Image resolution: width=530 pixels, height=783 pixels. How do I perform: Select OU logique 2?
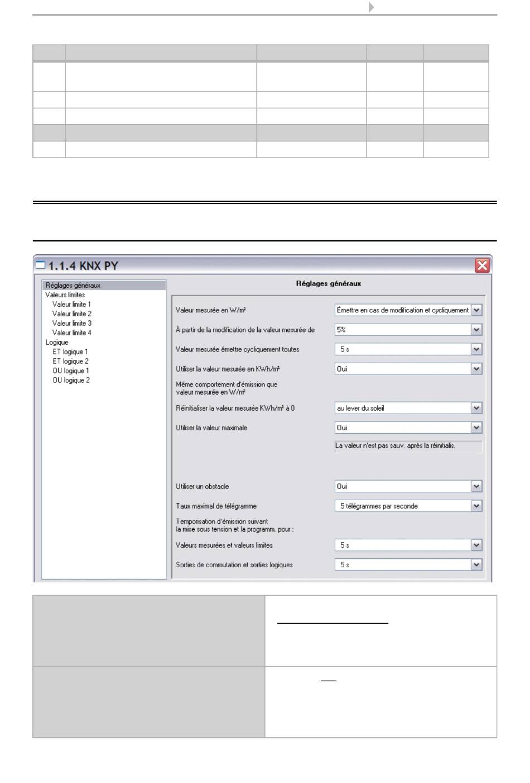click(71, 380)
